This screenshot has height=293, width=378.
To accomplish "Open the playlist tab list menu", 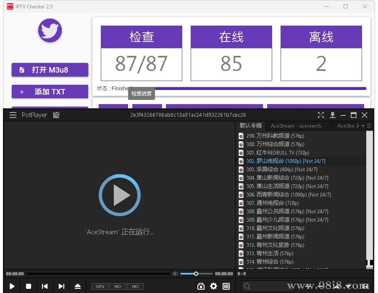I will [369, 126].
